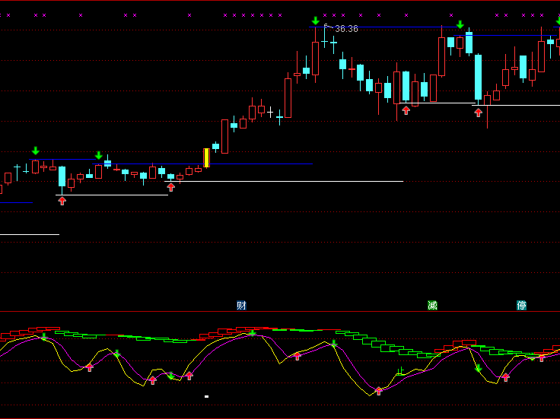The height and width of the screenshot is (419, 560).
Task: Click the green arrow at the oscillator's highest magenta peak
Action: [253, 333]
